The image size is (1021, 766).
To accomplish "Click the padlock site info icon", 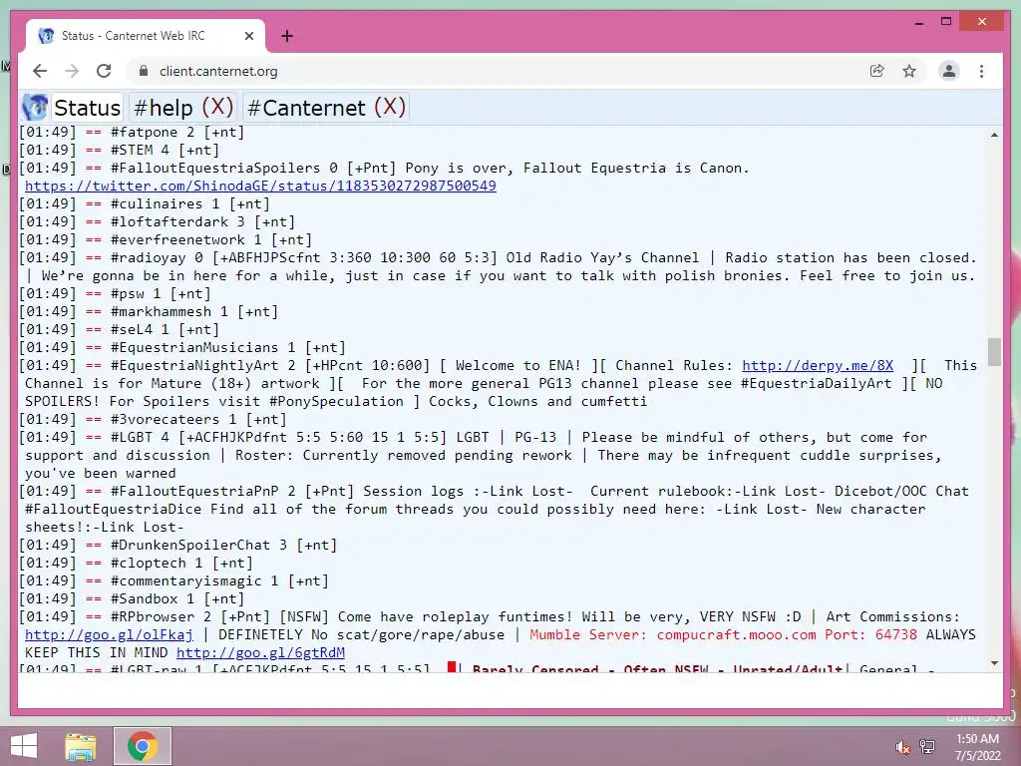I will pyautogui.click(x=144, y=71).
